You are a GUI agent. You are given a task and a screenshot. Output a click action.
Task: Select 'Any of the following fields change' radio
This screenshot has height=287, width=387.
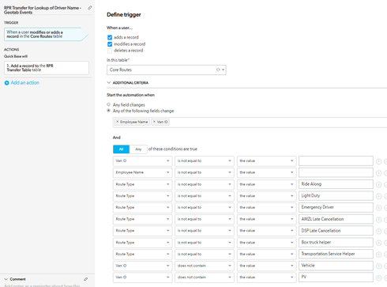[108, 111]
